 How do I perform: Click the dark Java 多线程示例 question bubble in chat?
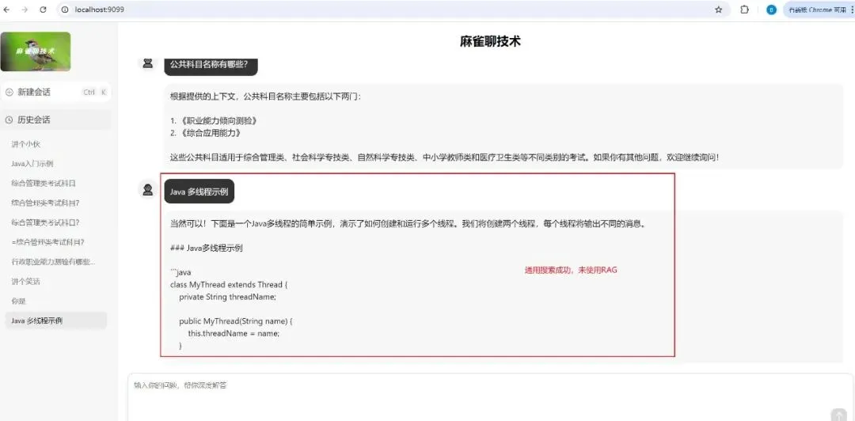[199, 192]
